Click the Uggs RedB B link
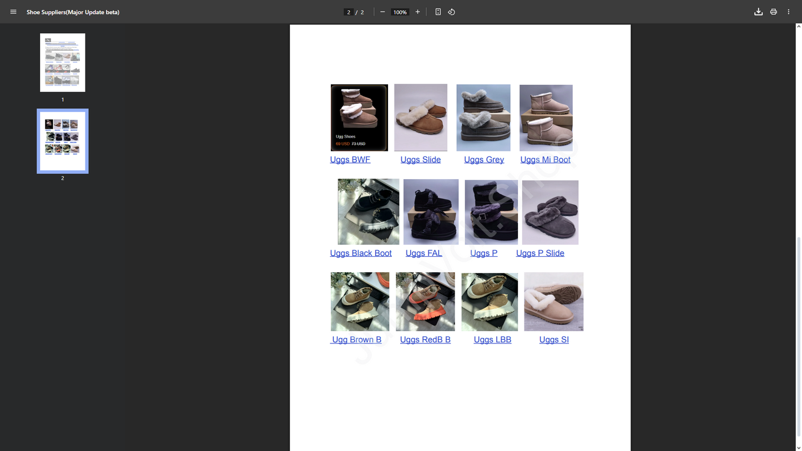The height and width of the screenshot is (451, 802). 425,339
